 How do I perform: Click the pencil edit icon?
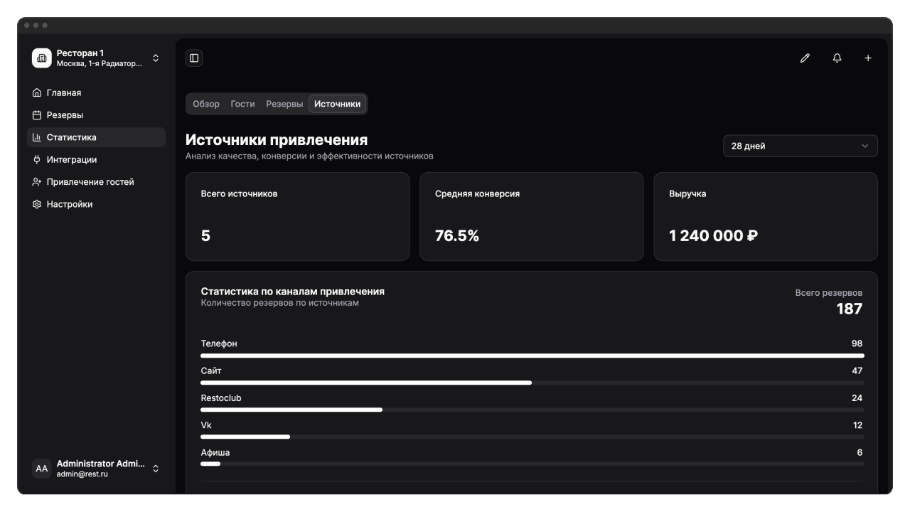point(805,58)
